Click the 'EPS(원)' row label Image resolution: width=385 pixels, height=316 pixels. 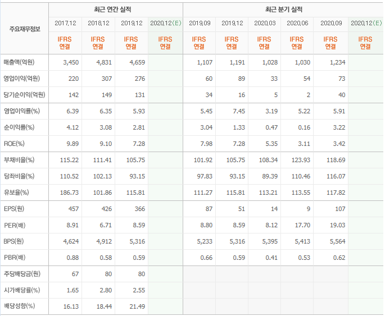click(13, 209)
